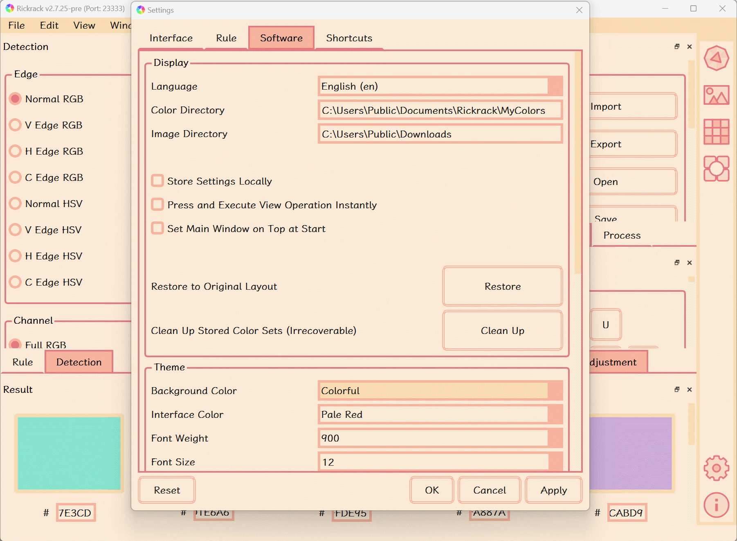
Task: Select Detection tab in main window
Action: pyautogui.click(x=79, y=362)
